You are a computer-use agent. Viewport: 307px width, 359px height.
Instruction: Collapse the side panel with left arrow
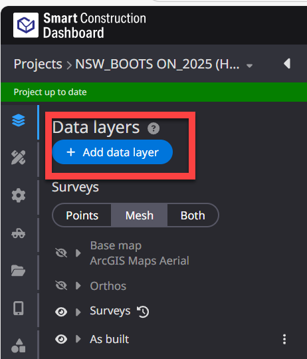point(287,64)
